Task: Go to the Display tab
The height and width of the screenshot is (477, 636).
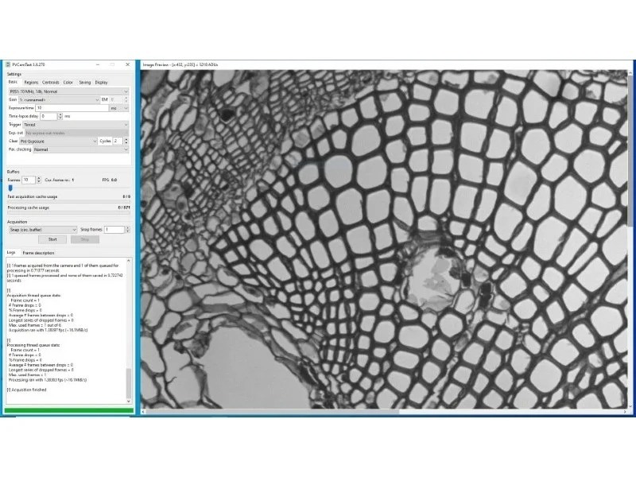Action: [x=101, y=82]
